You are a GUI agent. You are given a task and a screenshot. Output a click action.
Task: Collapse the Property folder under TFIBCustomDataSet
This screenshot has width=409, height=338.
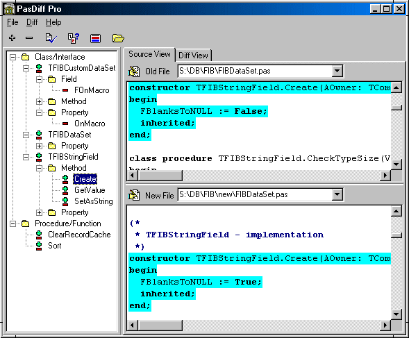coord(39,112)
